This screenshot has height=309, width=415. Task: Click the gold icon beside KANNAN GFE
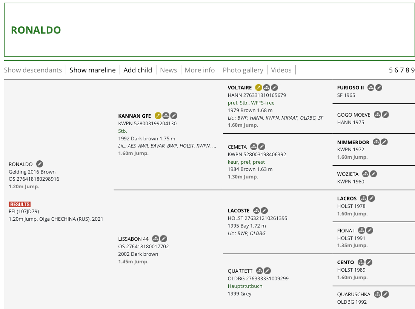pyautogui.click(x=158, y=116)
